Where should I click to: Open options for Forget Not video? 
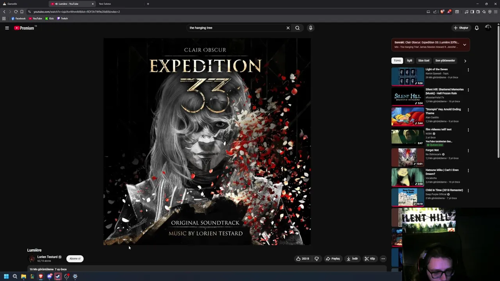pyautogui.click(x=468, y=150)
